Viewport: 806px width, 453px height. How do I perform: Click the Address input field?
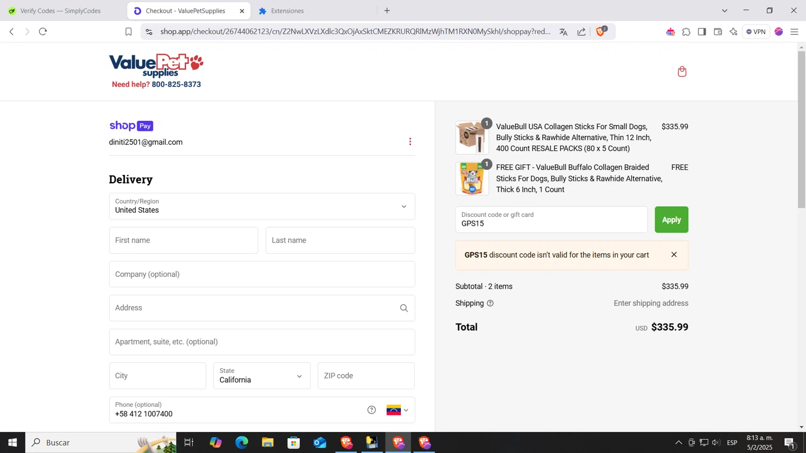[x=262, y=308]
